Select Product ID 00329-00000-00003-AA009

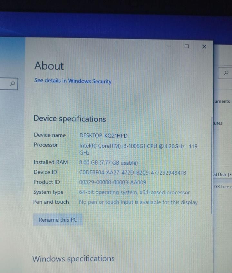[x=112, y=182]
